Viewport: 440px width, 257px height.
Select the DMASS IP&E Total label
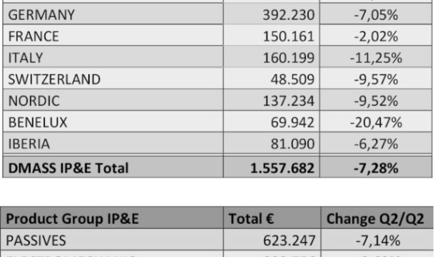[68, 167]
